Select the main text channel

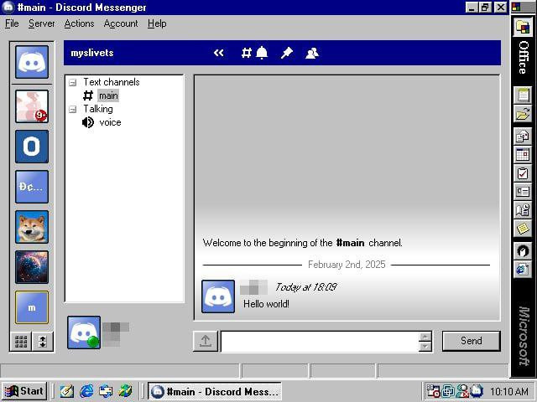point(108,95)
